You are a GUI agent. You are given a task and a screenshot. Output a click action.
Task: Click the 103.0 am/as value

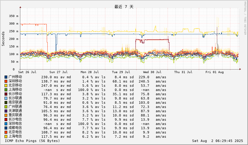144,103
